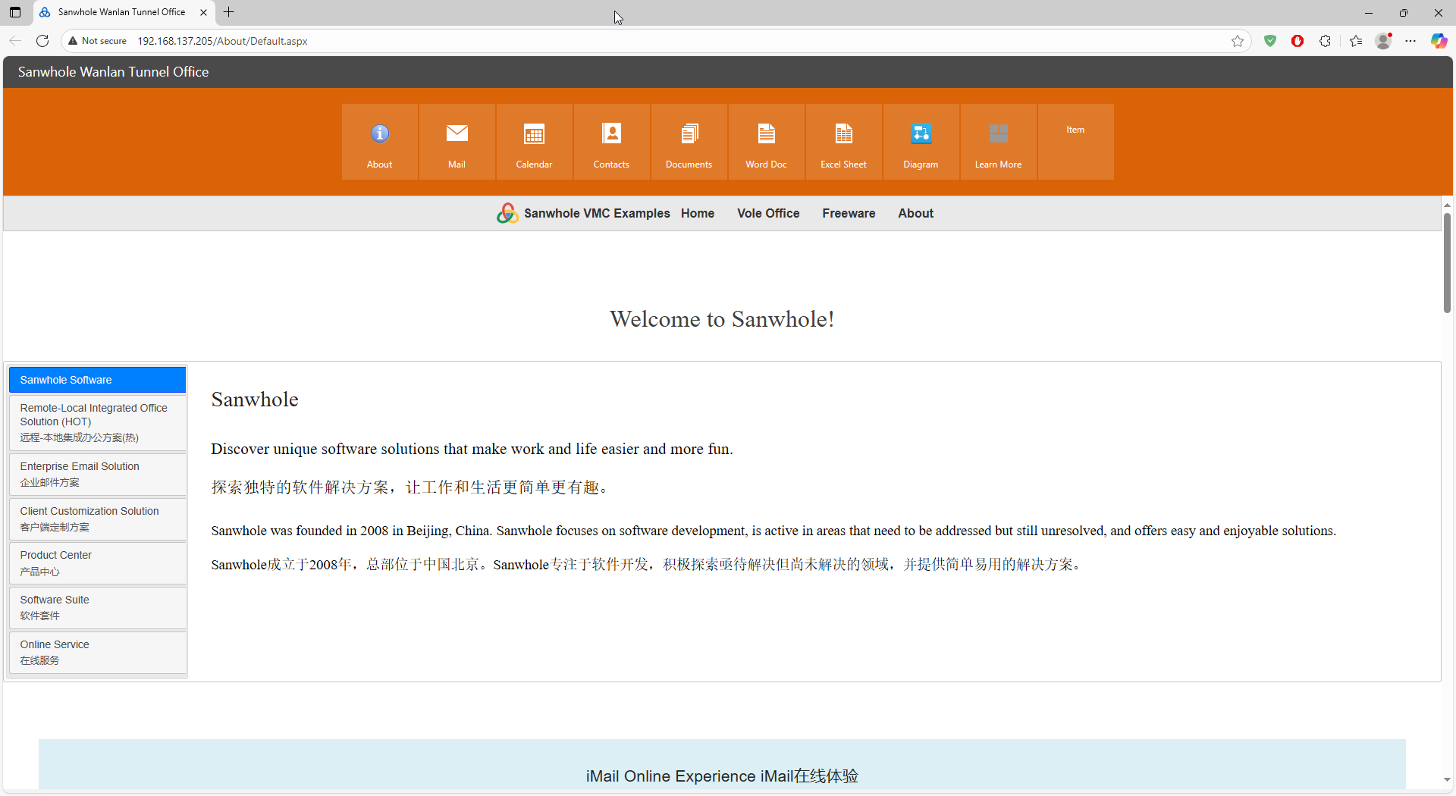Open browser Settings and more menu
Image resolution: width=1456 pixels, height=796 pixels.
pos(1410,41)
